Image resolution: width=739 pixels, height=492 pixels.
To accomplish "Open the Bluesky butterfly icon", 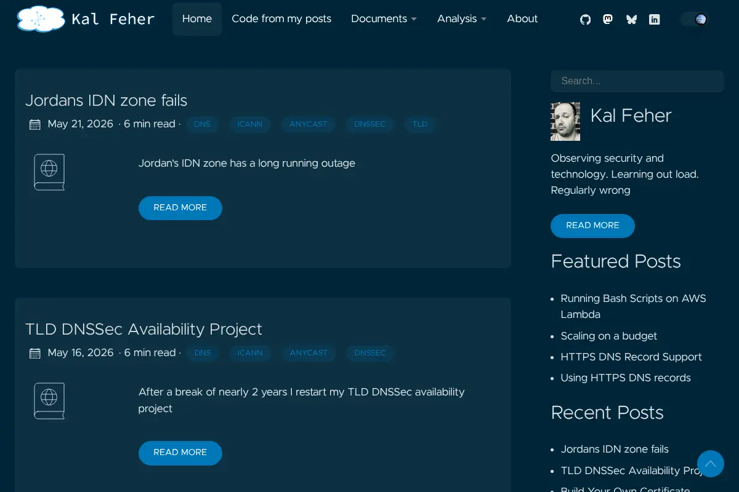I will (631, 20).
